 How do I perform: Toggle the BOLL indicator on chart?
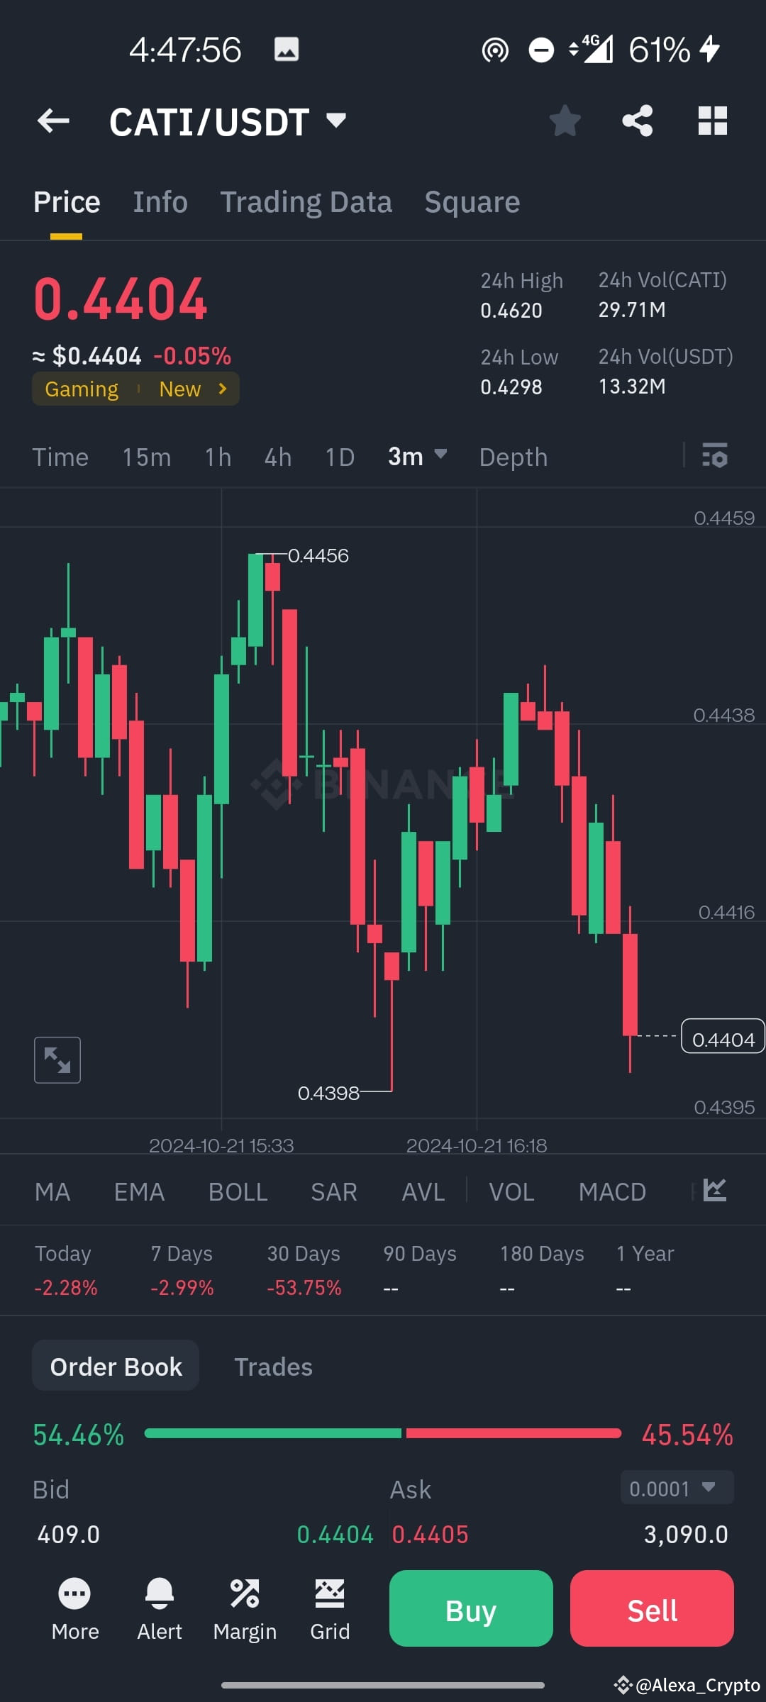(238, 1191)
